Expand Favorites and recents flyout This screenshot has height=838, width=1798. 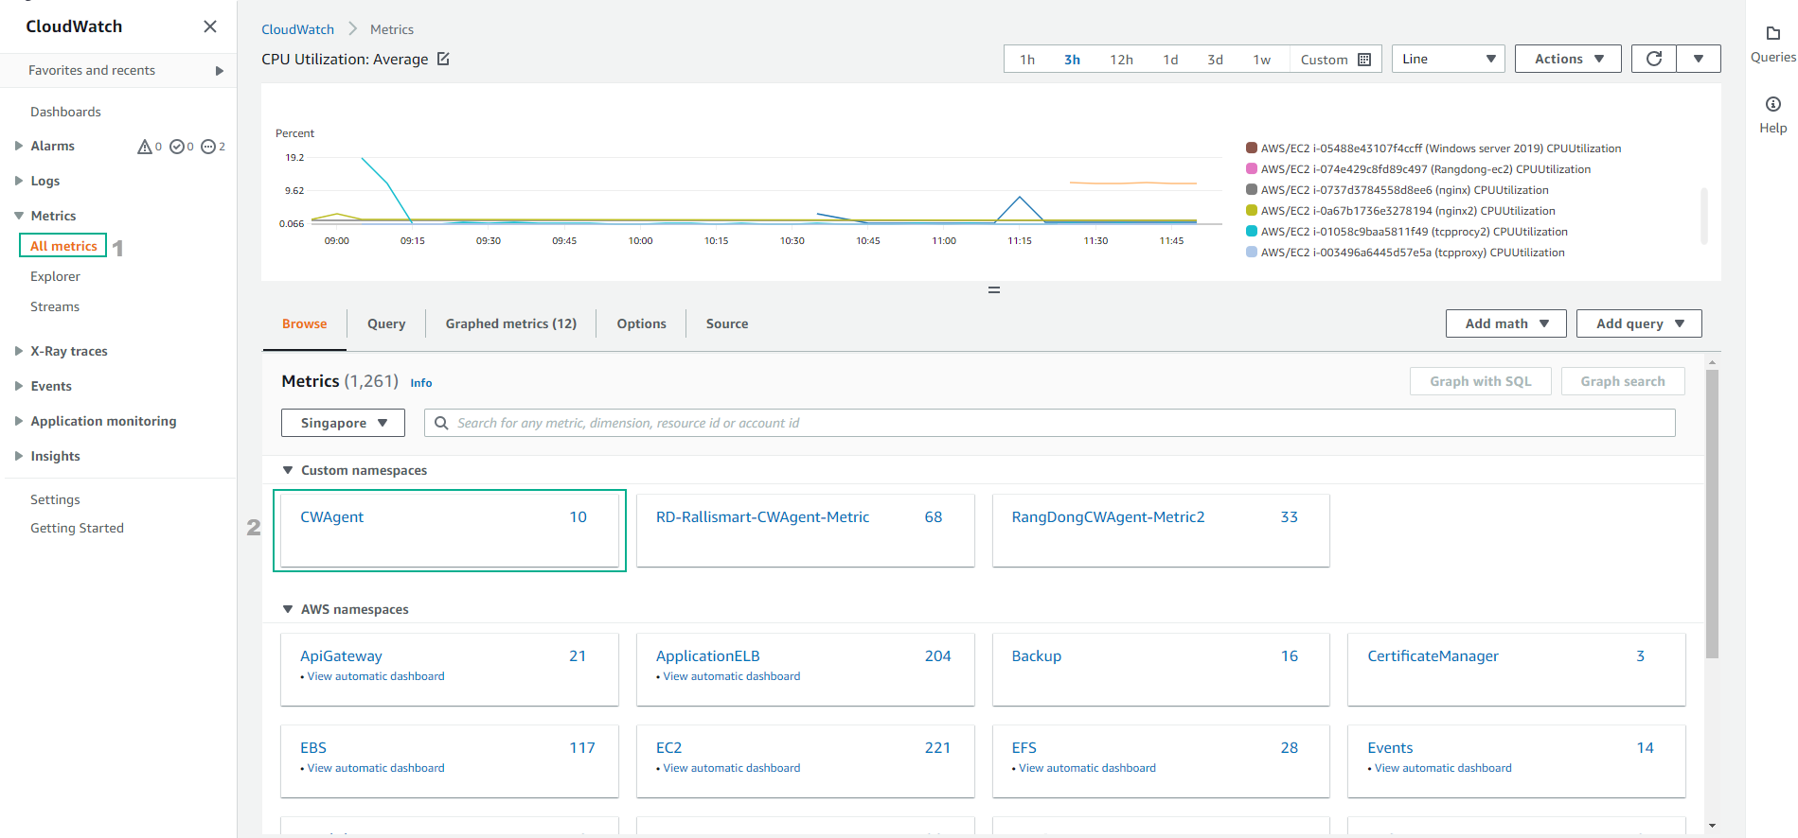coord(220,71)
